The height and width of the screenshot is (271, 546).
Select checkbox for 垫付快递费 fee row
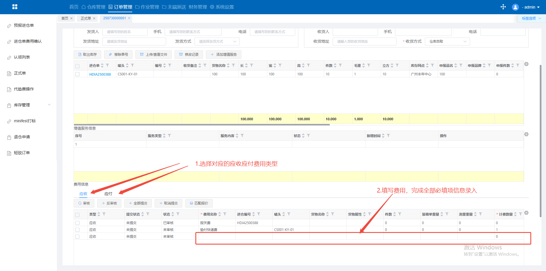point(77,230)
